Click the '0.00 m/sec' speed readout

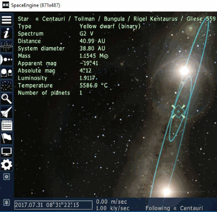111,202
